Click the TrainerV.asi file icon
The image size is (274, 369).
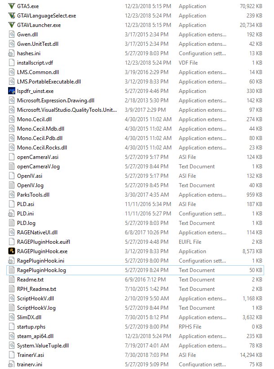(x=12, y=355)
